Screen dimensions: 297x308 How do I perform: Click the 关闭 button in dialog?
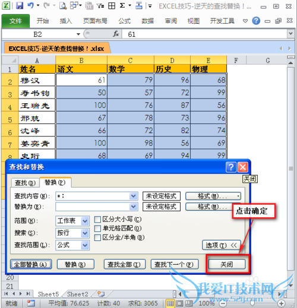[227, 265]
